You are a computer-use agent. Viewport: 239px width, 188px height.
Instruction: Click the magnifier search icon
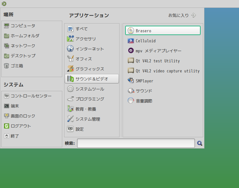[200, 143]
